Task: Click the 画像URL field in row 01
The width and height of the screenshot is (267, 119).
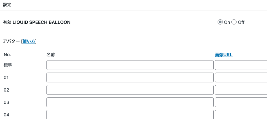Action: tap(241, 77)
